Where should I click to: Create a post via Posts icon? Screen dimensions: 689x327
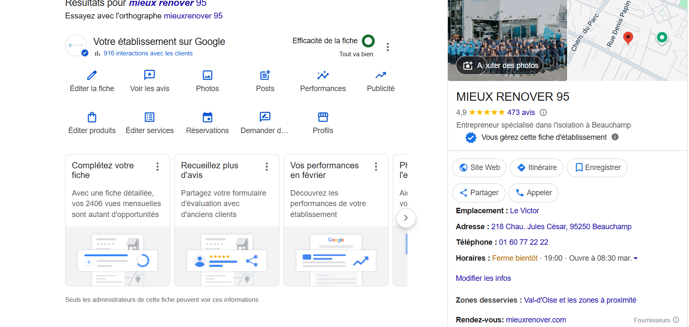(265, 75)
